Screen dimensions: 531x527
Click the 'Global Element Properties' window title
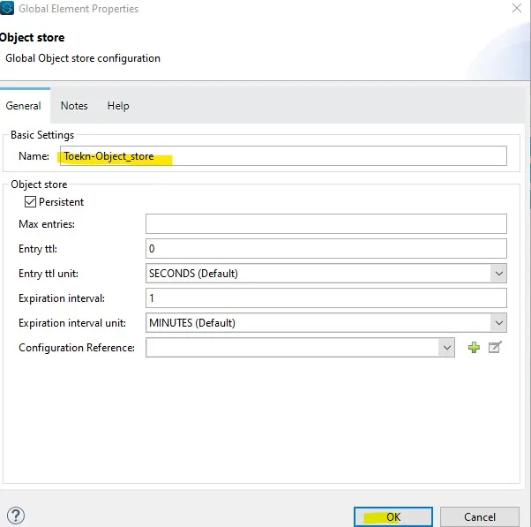(x=79, y=9)
